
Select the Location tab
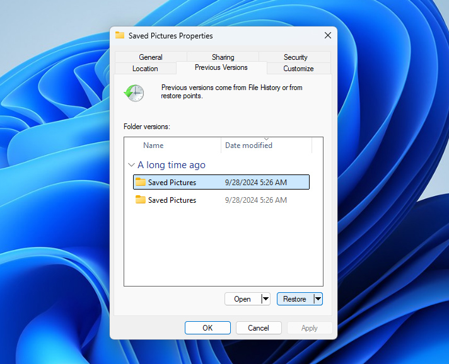click(x=145, y=69)
